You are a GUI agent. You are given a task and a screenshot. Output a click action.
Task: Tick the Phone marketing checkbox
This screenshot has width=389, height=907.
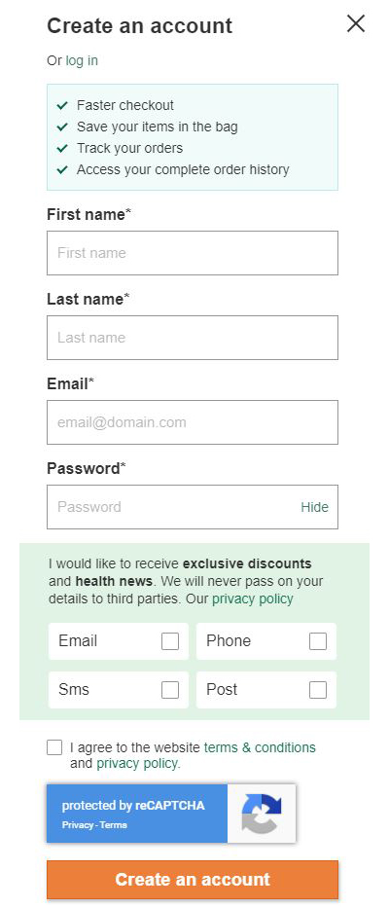pyautogui.click(x=318, y=641)
